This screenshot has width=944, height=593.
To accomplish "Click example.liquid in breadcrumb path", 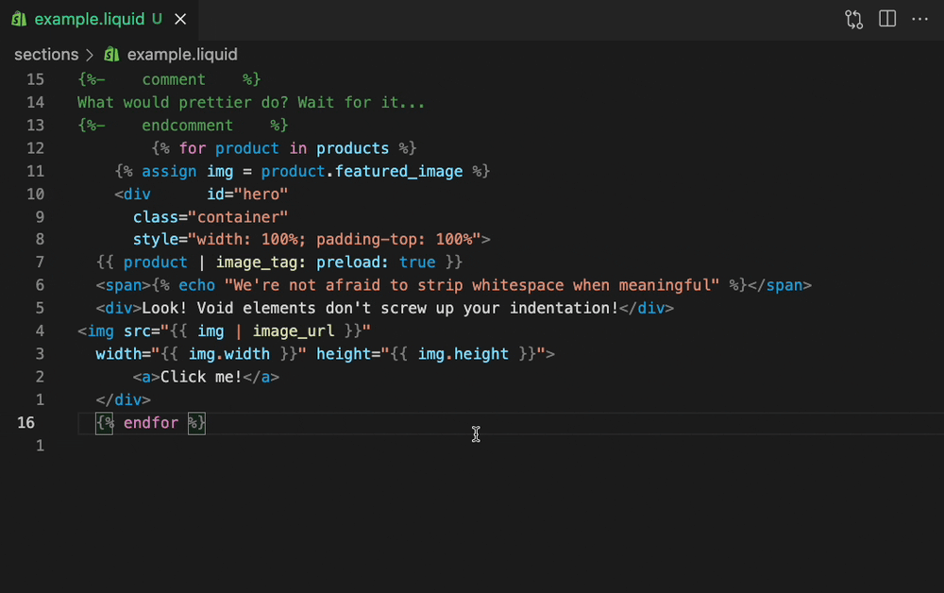I will pos(182,54).
